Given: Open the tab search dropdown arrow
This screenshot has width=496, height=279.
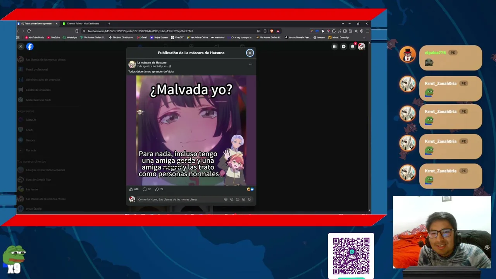Looking at the screenshot, I should 343,24.
